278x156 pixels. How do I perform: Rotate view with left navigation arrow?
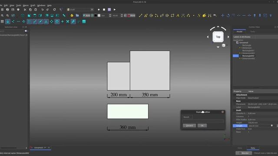pyautogui.click(x=208, y=37)
